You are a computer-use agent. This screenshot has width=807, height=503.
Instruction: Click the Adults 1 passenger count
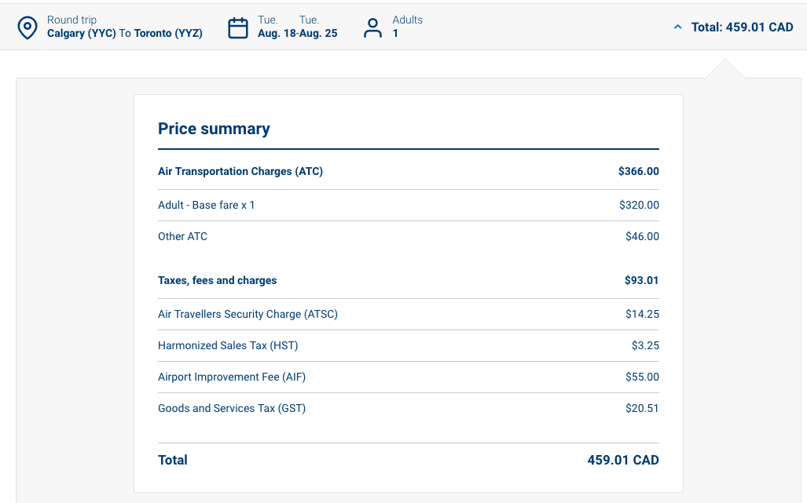click(x=407, y=27)
